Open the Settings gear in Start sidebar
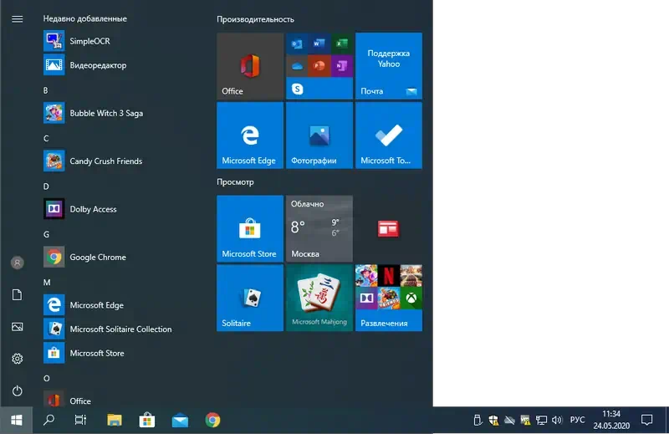The image size is (669, 434). (17, 359)
